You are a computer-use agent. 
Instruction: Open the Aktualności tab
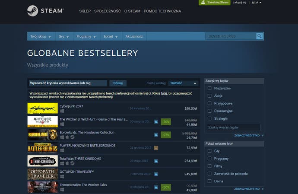coord(134,36)
